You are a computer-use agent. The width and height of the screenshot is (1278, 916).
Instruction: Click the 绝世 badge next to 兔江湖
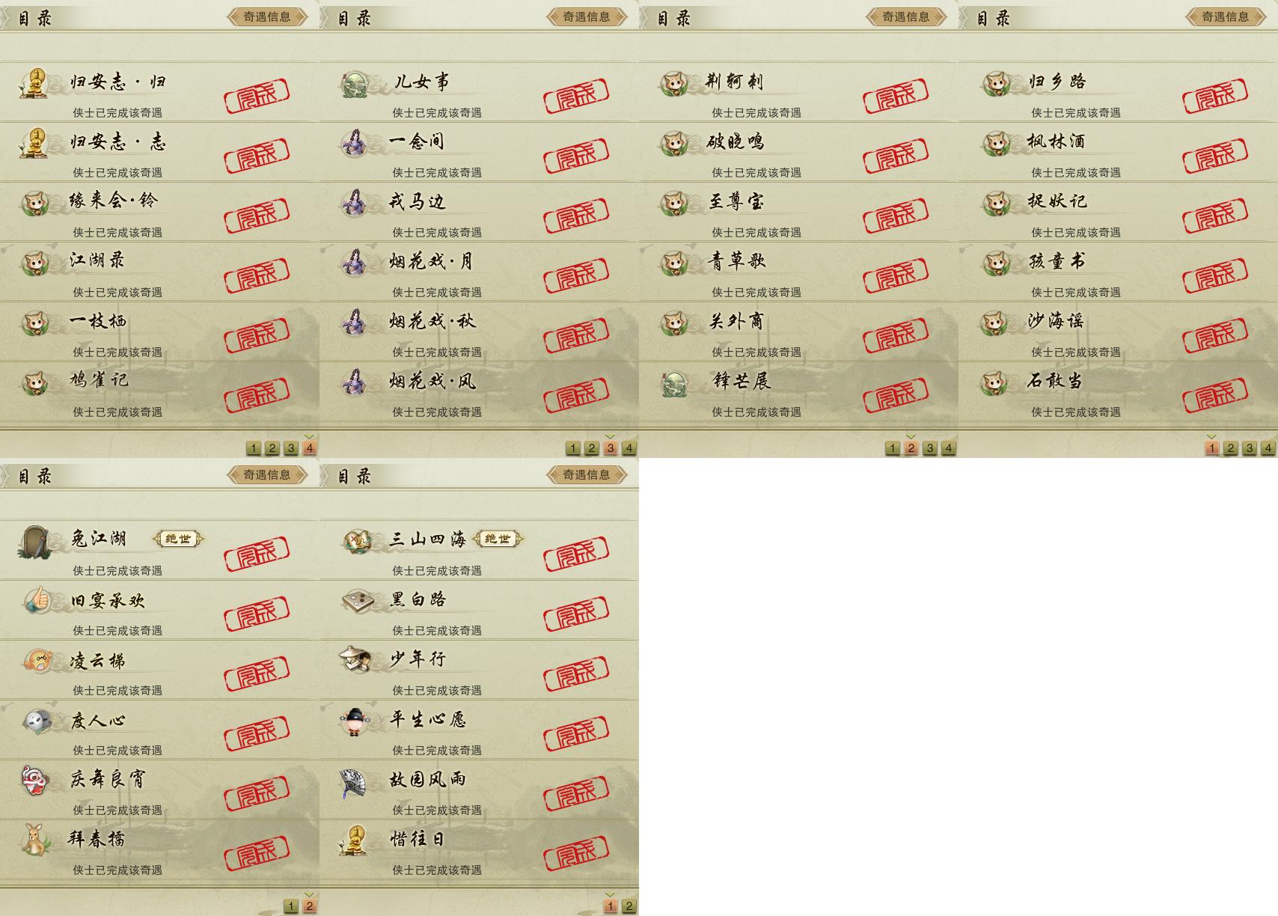178,539
